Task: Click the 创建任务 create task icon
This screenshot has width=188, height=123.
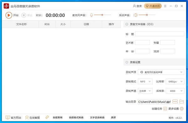Action: point(165,109)
